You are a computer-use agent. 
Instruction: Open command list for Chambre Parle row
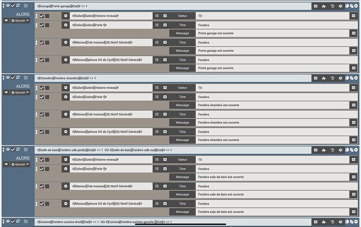click(157, 97)
